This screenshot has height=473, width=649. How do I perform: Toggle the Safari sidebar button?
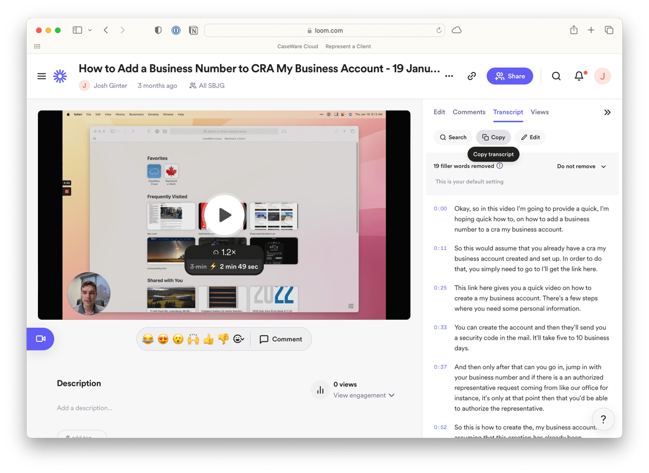tap(77, 30)
